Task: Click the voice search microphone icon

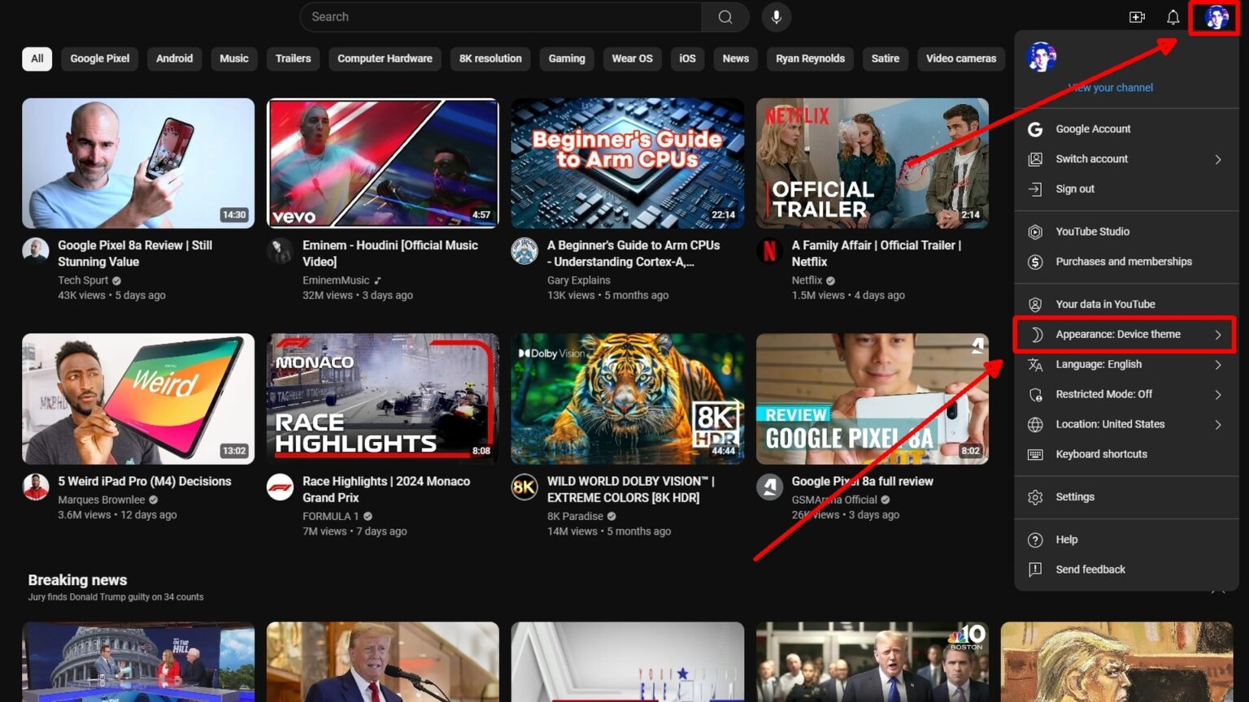Action: point(775,16)
